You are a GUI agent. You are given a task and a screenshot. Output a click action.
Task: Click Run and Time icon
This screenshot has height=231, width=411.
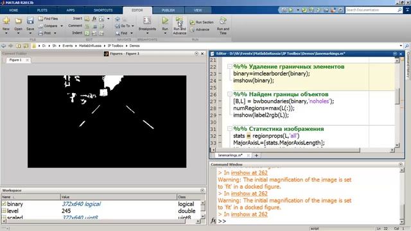pos(223,21)
